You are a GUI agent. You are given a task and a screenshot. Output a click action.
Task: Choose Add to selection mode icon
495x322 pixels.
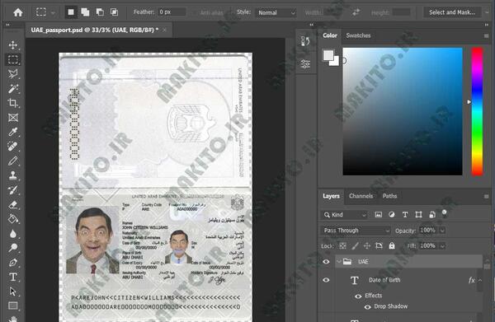85,12
